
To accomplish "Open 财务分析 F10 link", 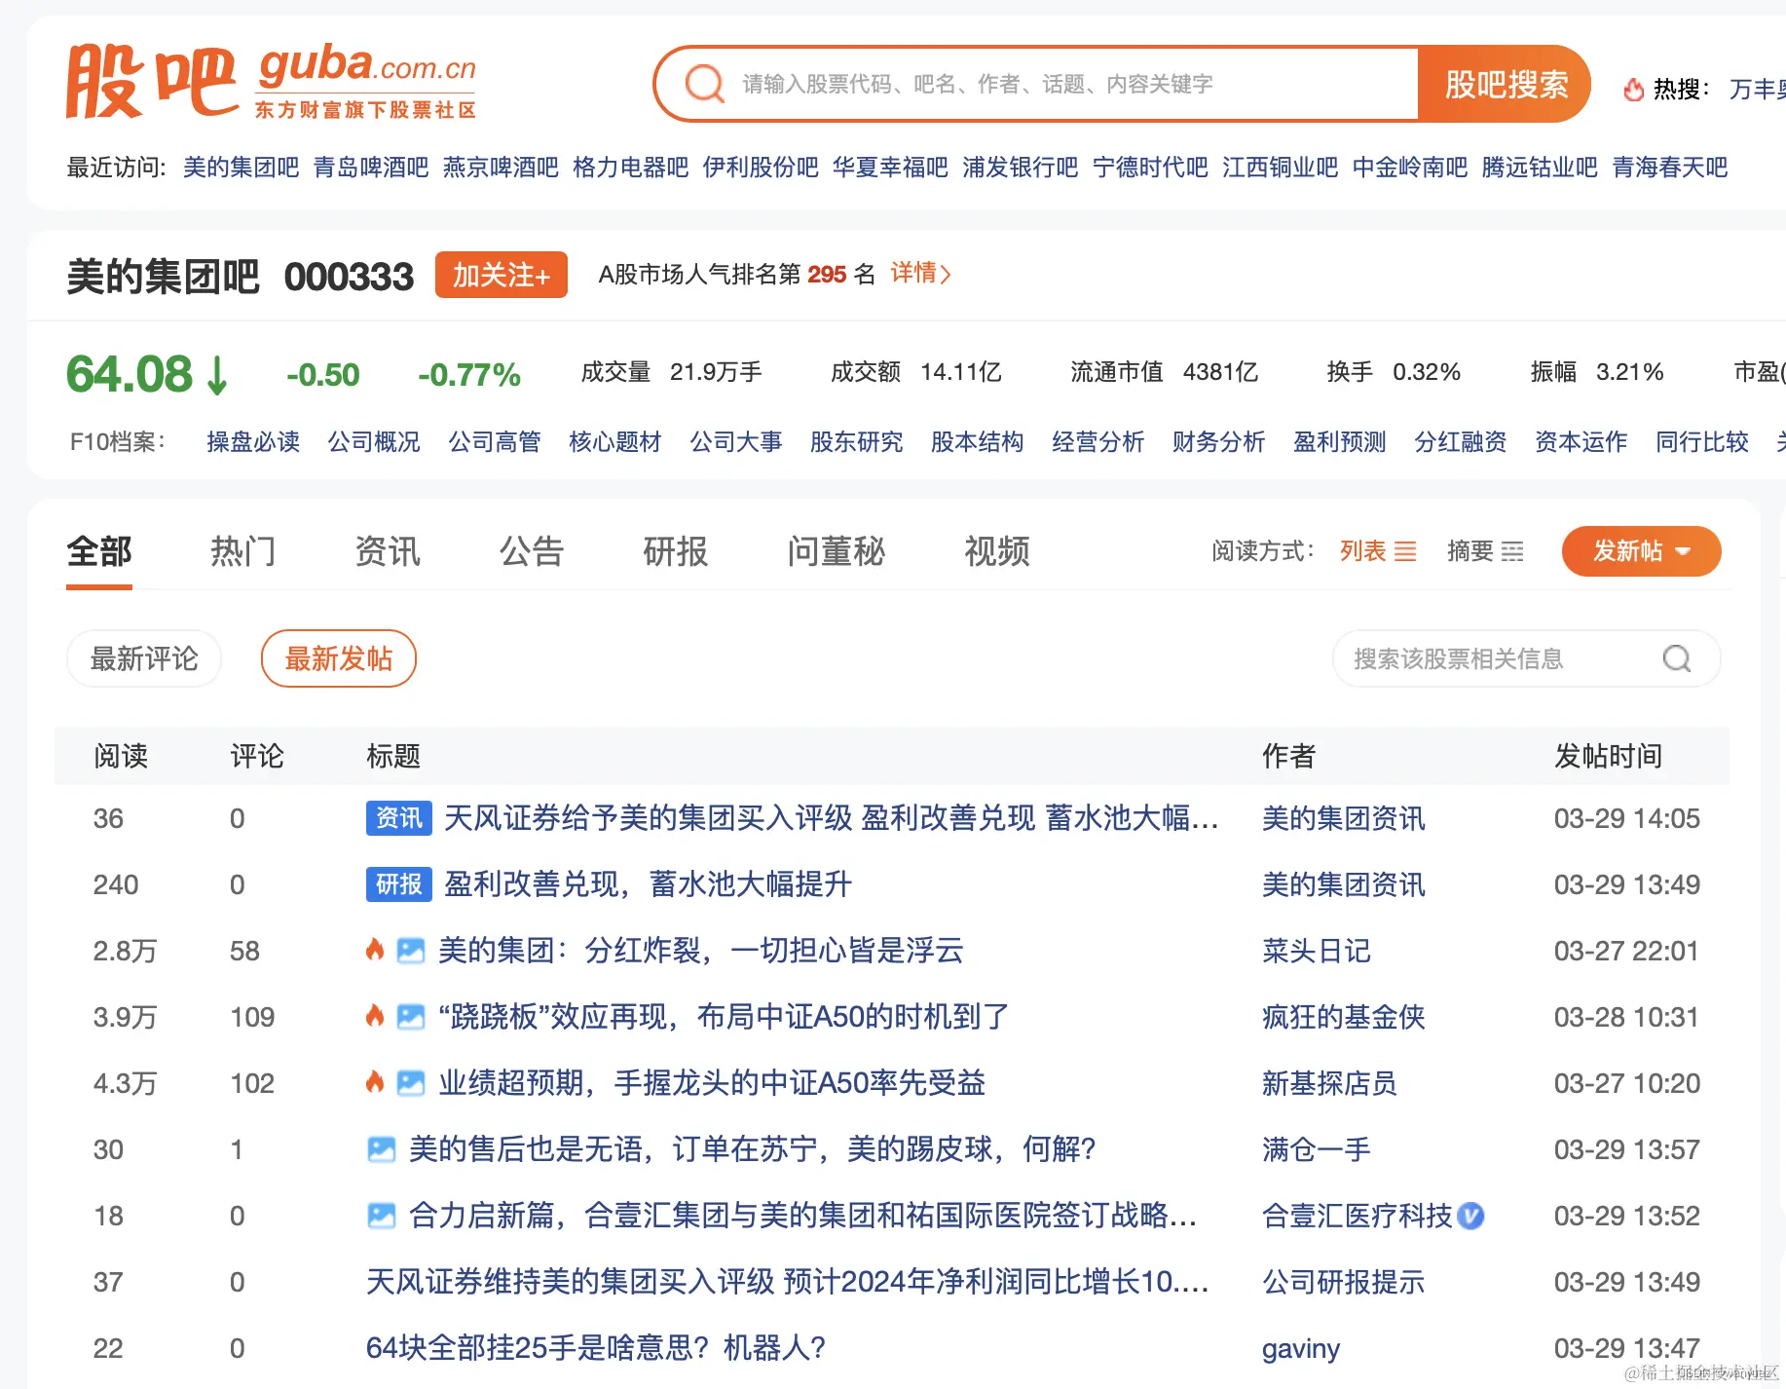I will (1219, 442).
